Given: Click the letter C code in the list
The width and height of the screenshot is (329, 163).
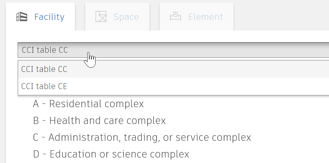Looking at the screenshot, I should pos(36,137).
